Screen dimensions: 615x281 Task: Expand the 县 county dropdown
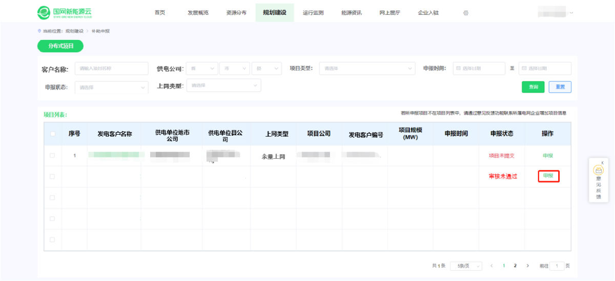[x=266, y=69]
